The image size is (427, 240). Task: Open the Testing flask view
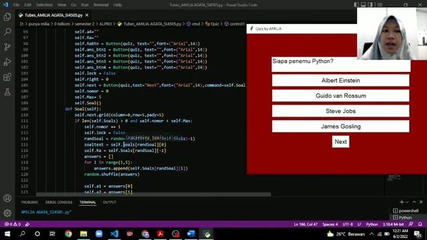(7, 92)
